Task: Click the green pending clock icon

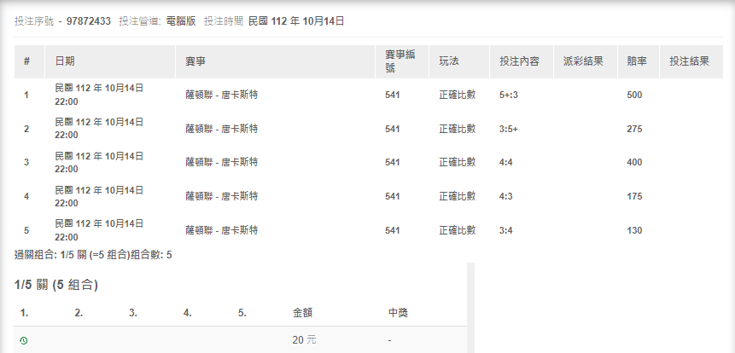Action: coord(24,340)
